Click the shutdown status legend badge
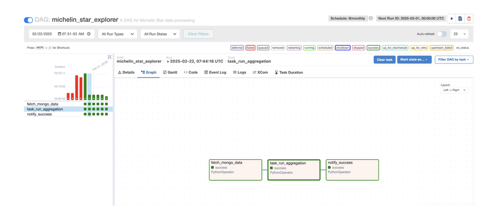The width and height of the screenshot is (481, 213). 343,48
